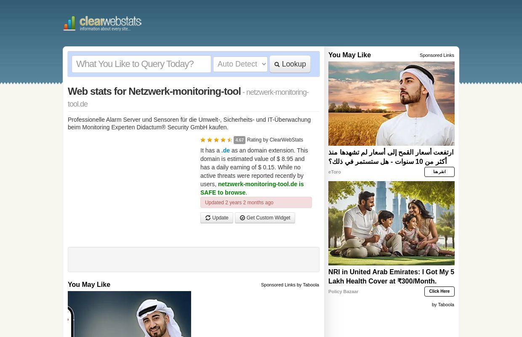The width and height of the screenshot is (522, 337).
Task: Click the eToro sponsor label
Action: tap(335, 172)
